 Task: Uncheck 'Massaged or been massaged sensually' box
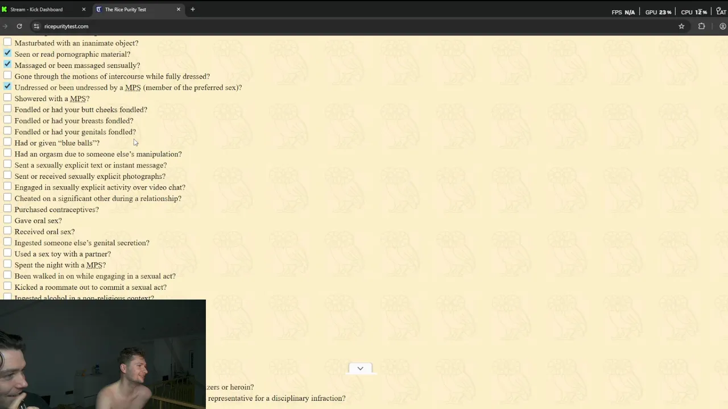click(7, 65)
